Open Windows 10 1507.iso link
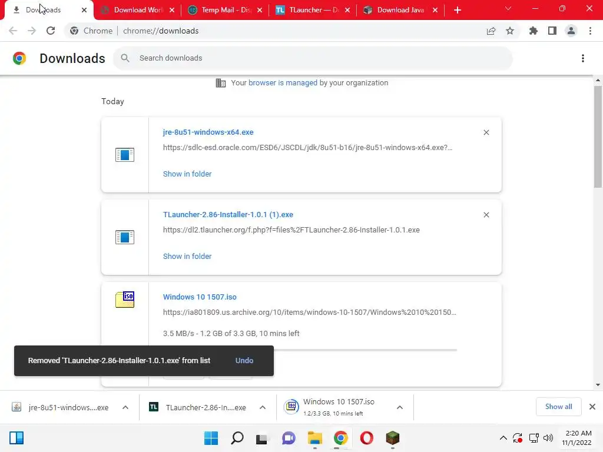 tap(200, 297)
